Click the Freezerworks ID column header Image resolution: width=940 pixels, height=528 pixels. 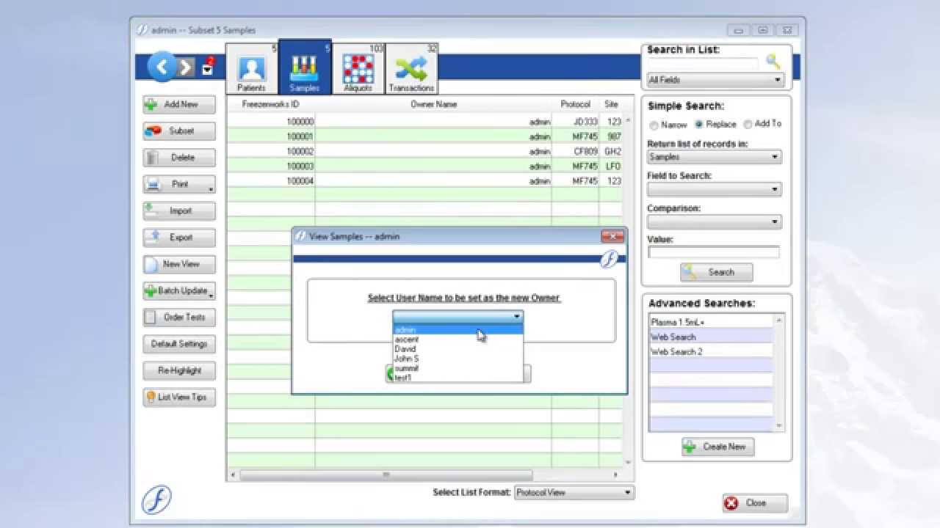271,104
